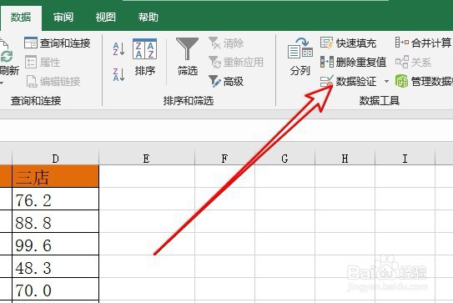Select the cell containing 99.6

[x=55, y=245]
